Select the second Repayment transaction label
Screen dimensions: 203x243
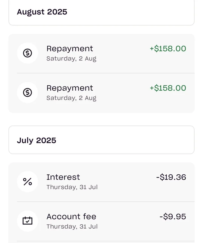(70, 88)
